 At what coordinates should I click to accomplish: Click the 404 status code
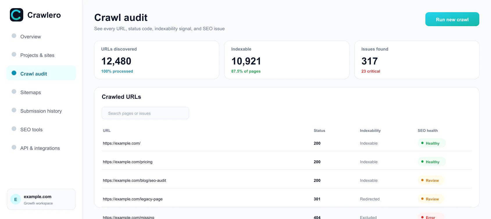click(x=317, y=217)
